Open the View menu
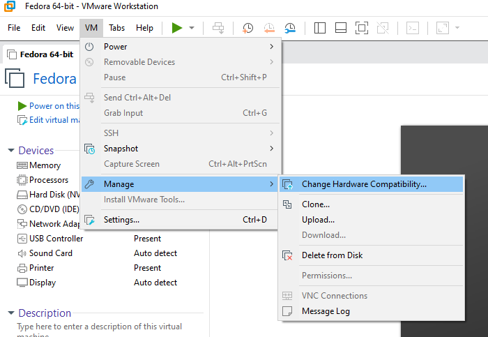The width and height of the screenshot is (488, 337). (x=65, y=28)
